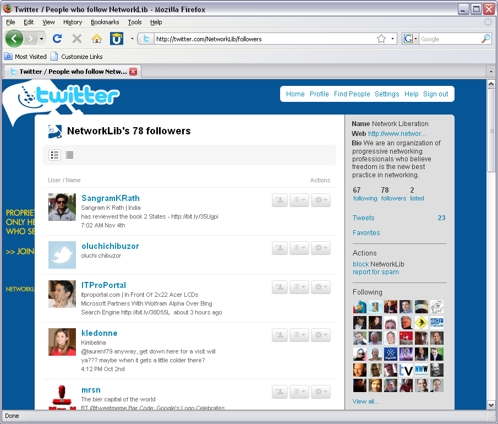Screen dimensions: 498x424
Task: Open lists dropdown for ITProPortal
Action: [x=299, y=287]
